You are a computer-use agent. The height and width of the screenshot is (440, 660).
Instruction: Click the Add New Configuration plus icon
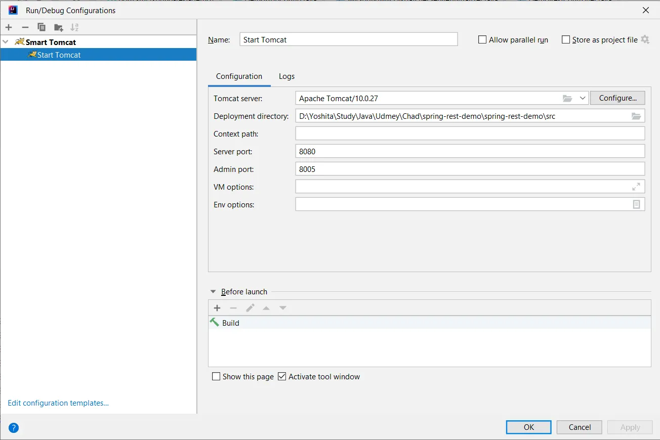(x=9, y=27)
